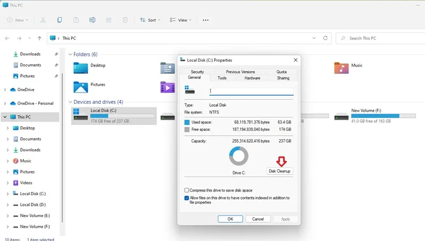This screenshot has height=241, width=425.
Task: Enable Compress this drive checkbox
Action: click(x=186, y=190)
